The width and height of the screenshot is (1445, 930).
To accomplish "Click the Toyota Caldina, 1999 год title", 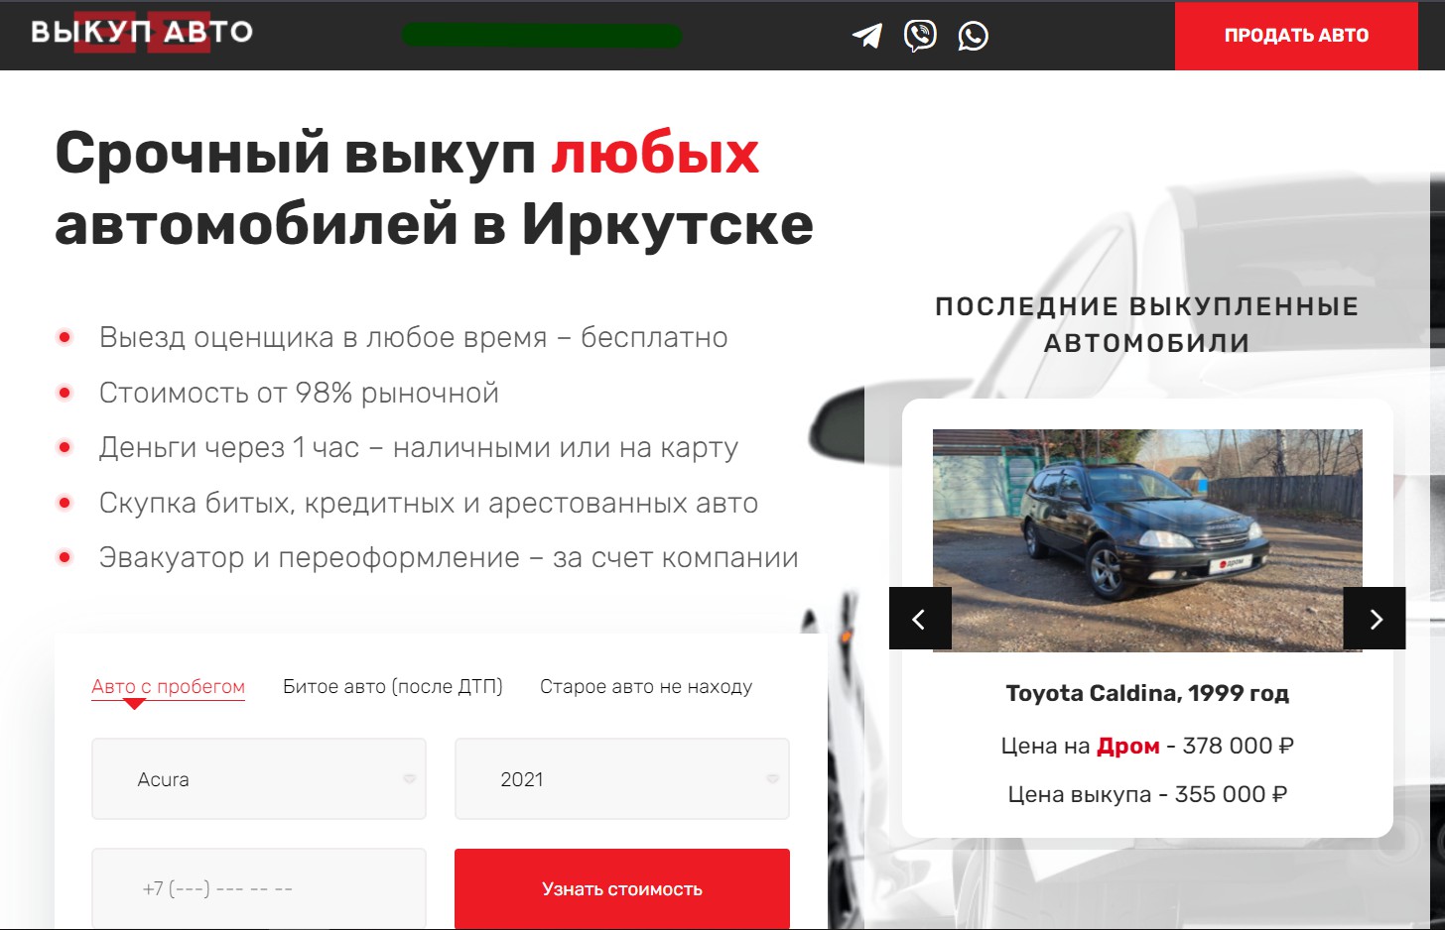I will click(x=1147, y=693).
